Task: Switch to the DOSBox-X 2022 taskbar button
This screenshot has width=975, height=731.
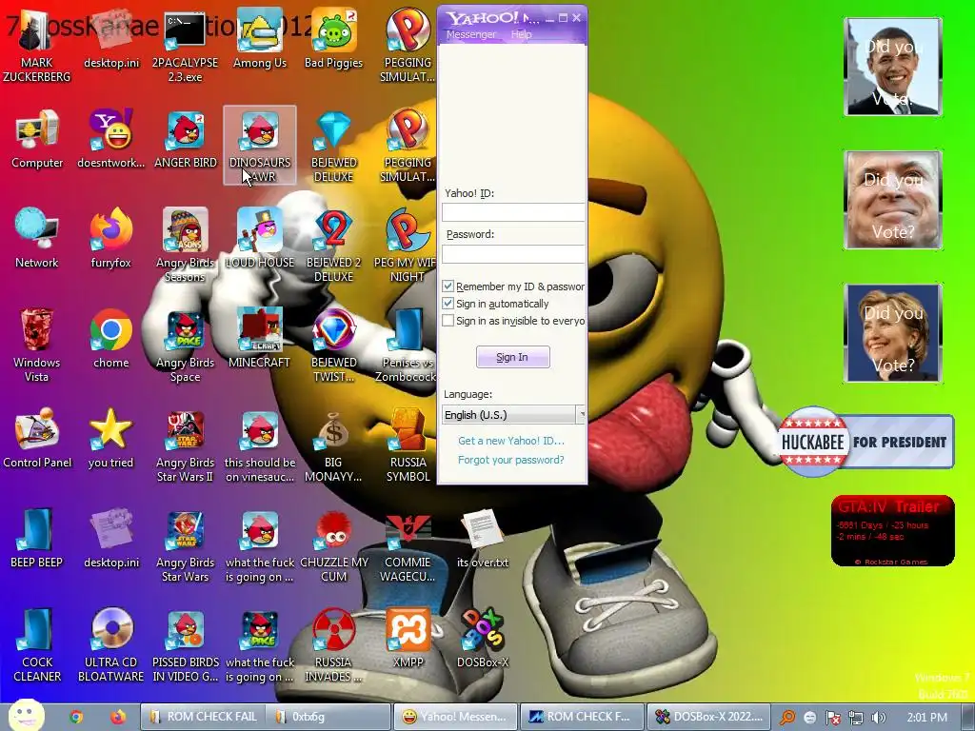Action: [x=708, y=717]
